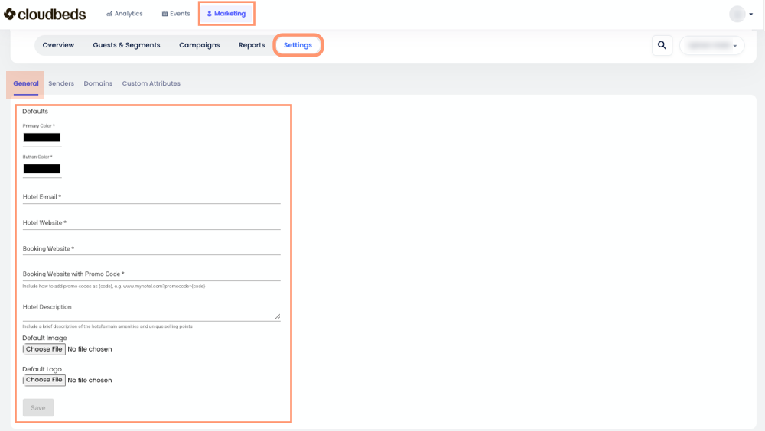
Task: Click the magnifying glass search icon
Action: click(x=662, y=45)
